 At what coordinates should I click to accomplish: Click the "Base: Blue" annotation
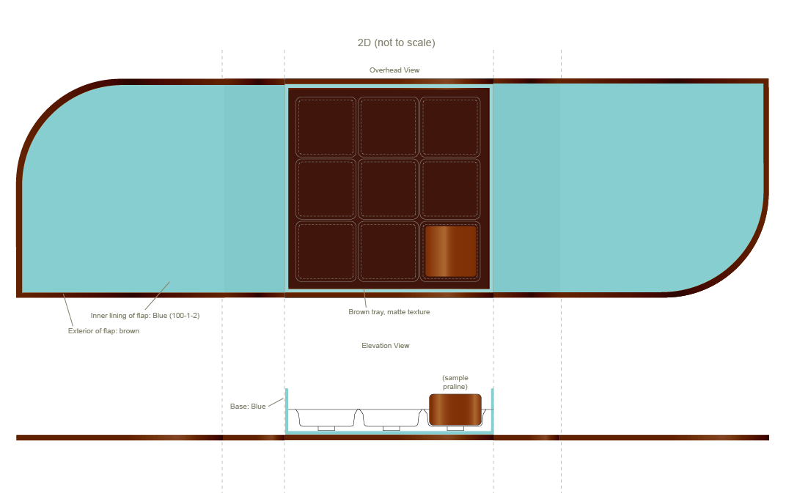pyautogui.click(x=248, y=407)
